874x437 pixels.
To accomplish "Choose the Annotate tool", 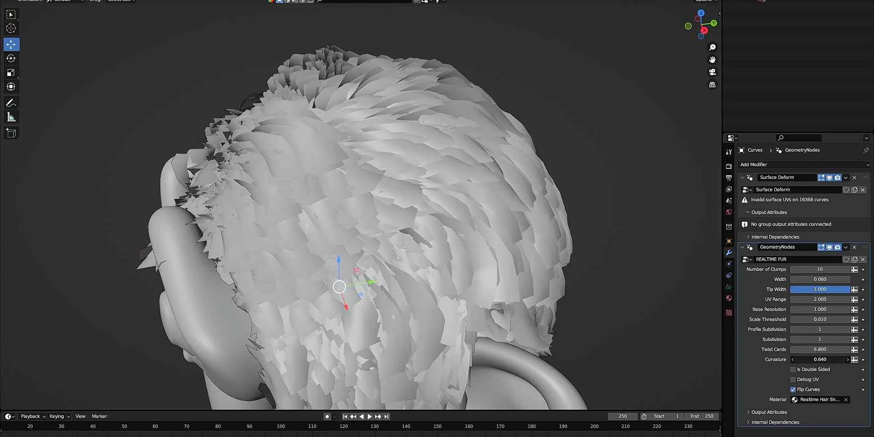I will 11,103.
